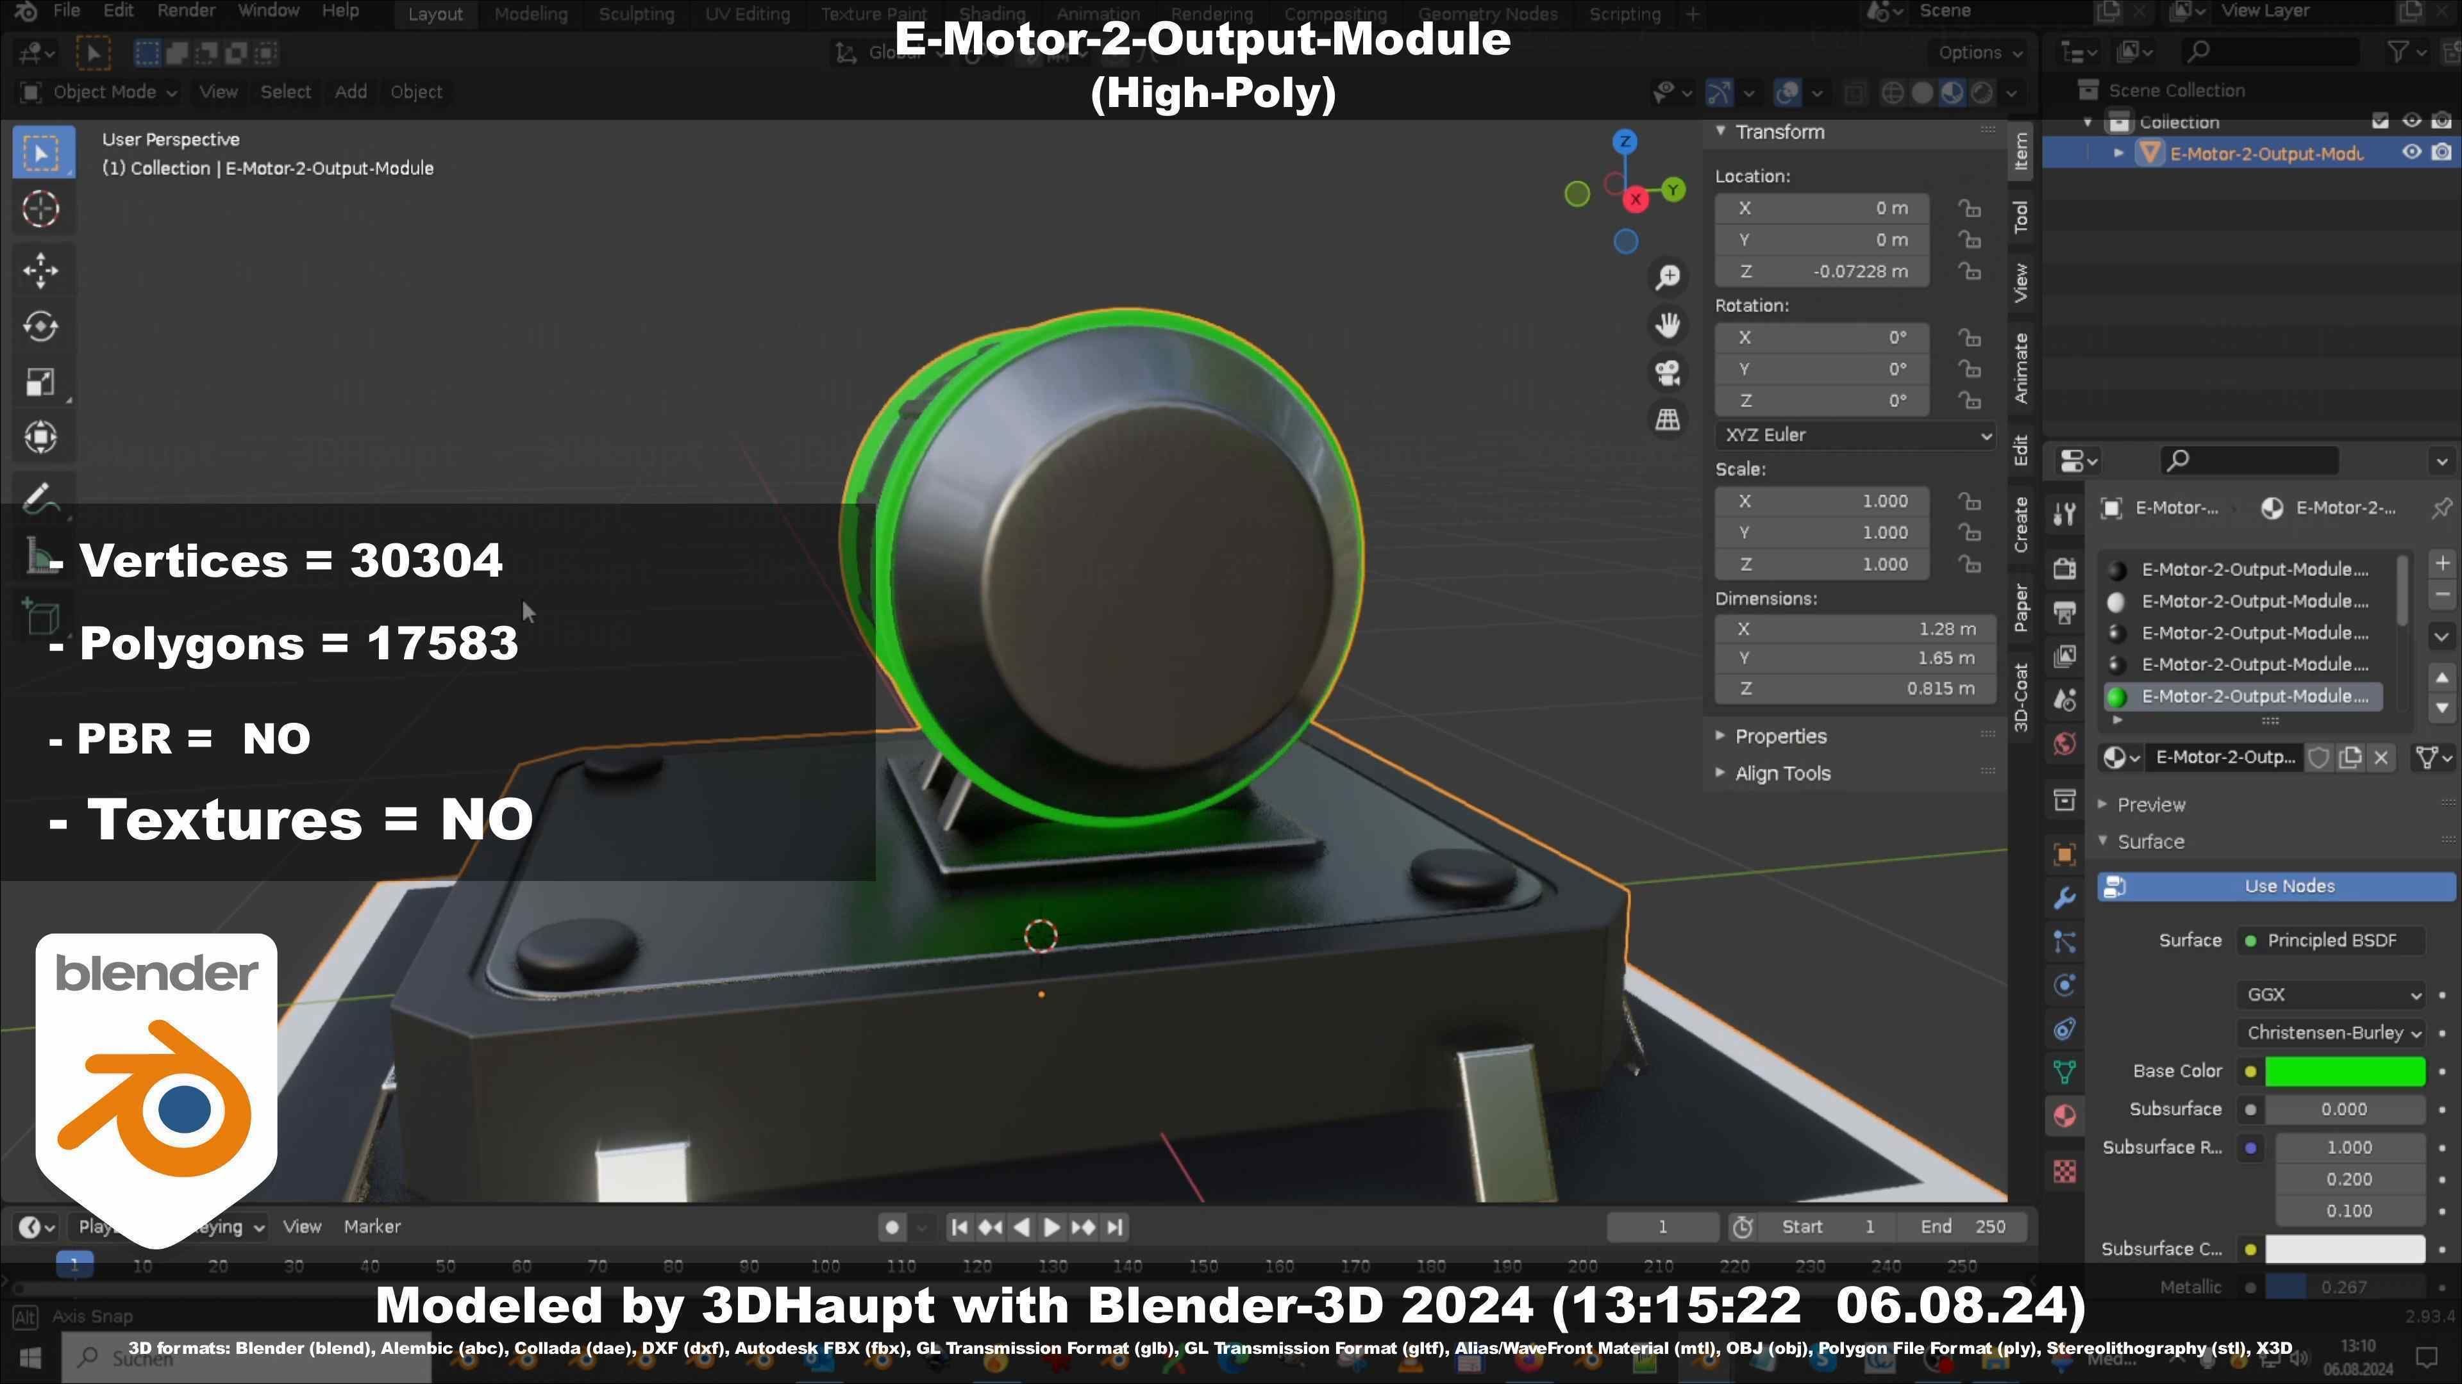Open the Physics properties tab
This screenshot has width=2462, height=1384.
pyautogui.click(x=2064, y=985)
